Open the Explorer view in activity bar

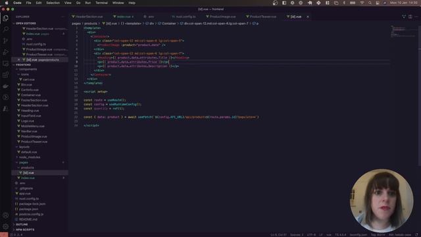pyautogui.click(x=6, y=18)
